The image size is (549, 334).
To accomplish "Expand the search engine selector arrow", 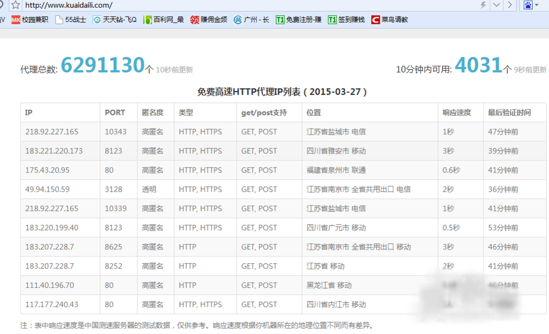I will pyautogui.click(x=537, y=5).
